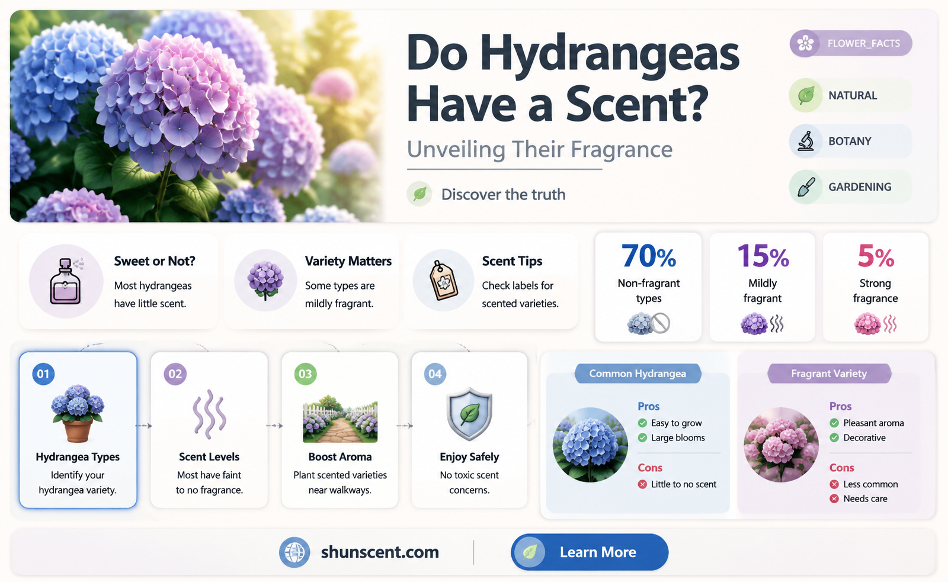Click the 70% statistic value

[649, 256]
